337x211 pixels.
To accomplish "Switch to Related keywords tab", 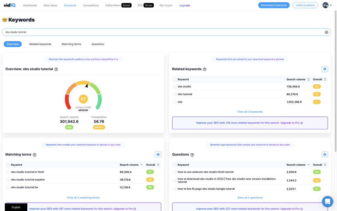I will coord(40,44).
